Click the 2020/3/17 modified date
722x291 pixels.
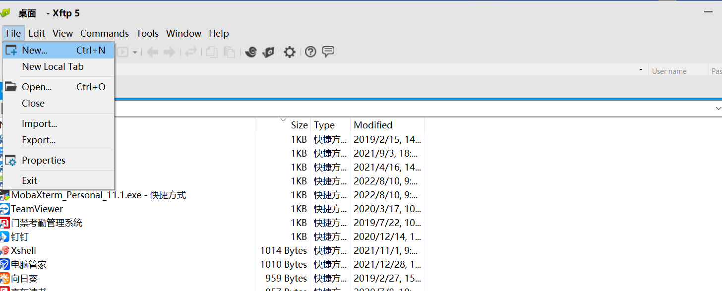(x=387, y=209)
